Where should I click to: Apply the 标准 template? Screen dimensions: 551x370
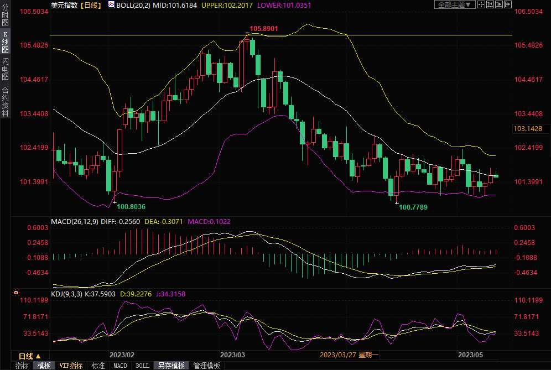tap(98, 366)
